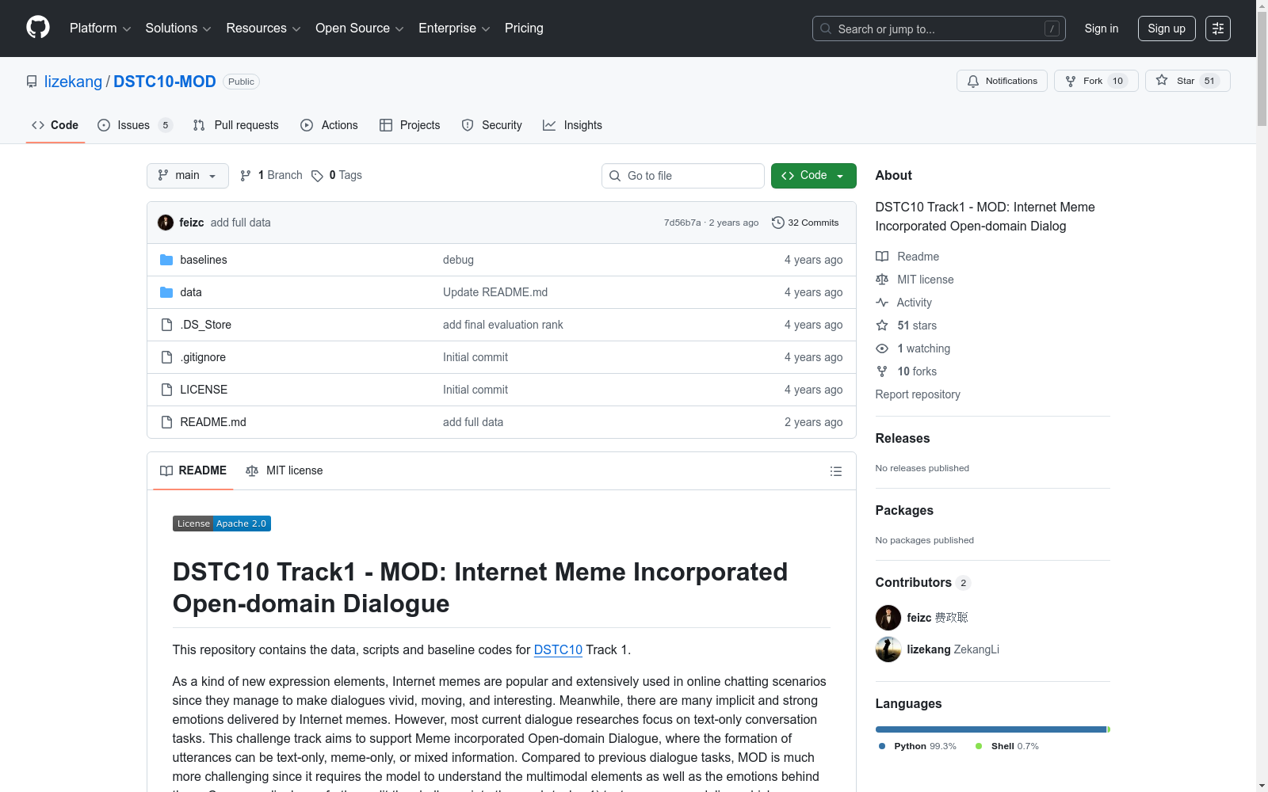The width and height of the screenshot is (1268, 792).
Task: Click the GitHub logo icon
Action: (38, 28)
